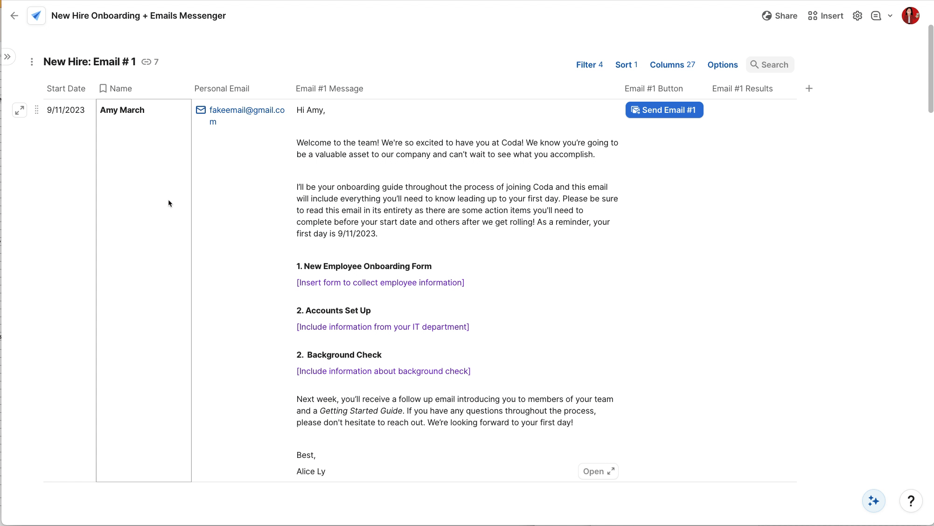
Task: Expand the left sidebar panel
Action: 8,57
